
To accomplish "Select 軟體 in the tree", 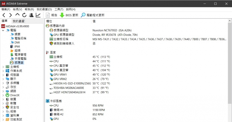I will coord(13,103).
